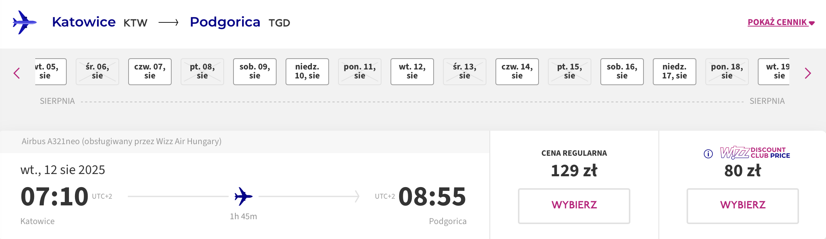
Task: Click the Katowice origin name in header
Action: tap(84, 22)
